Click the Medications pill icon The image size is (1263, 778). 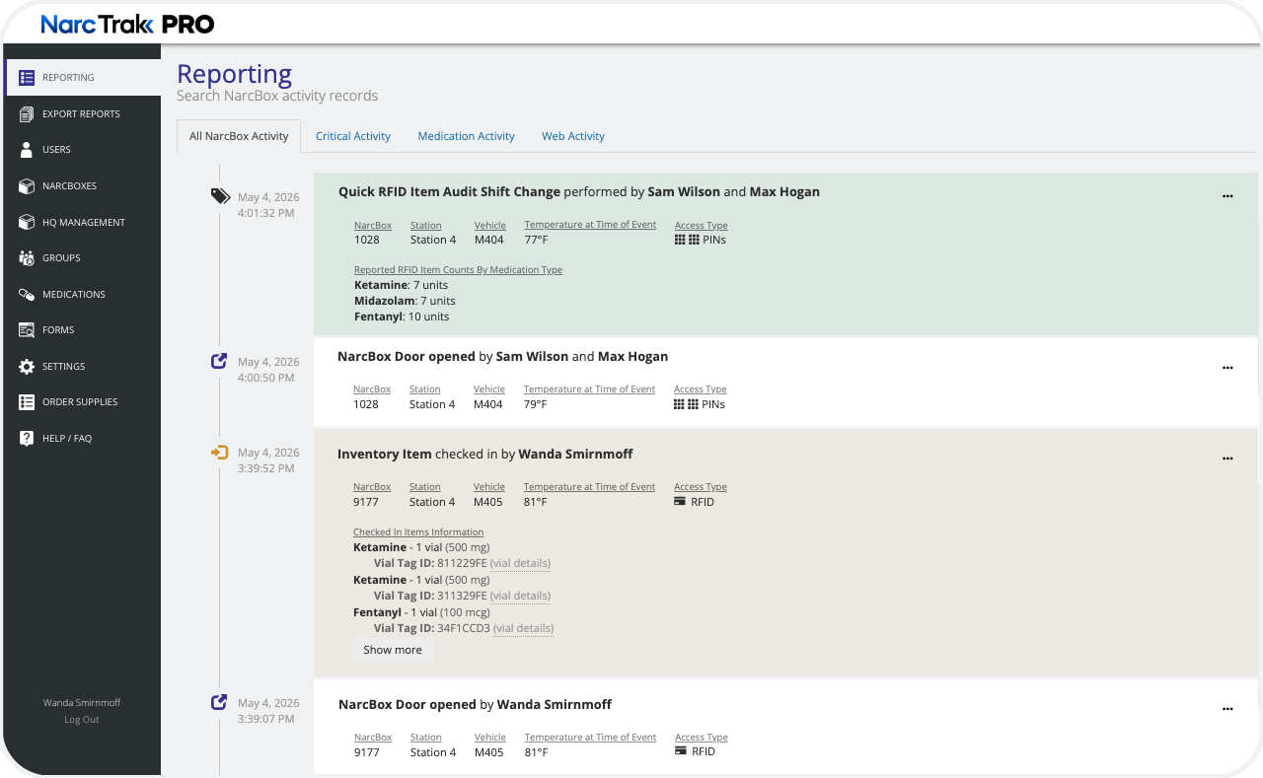tap(27, 294)
